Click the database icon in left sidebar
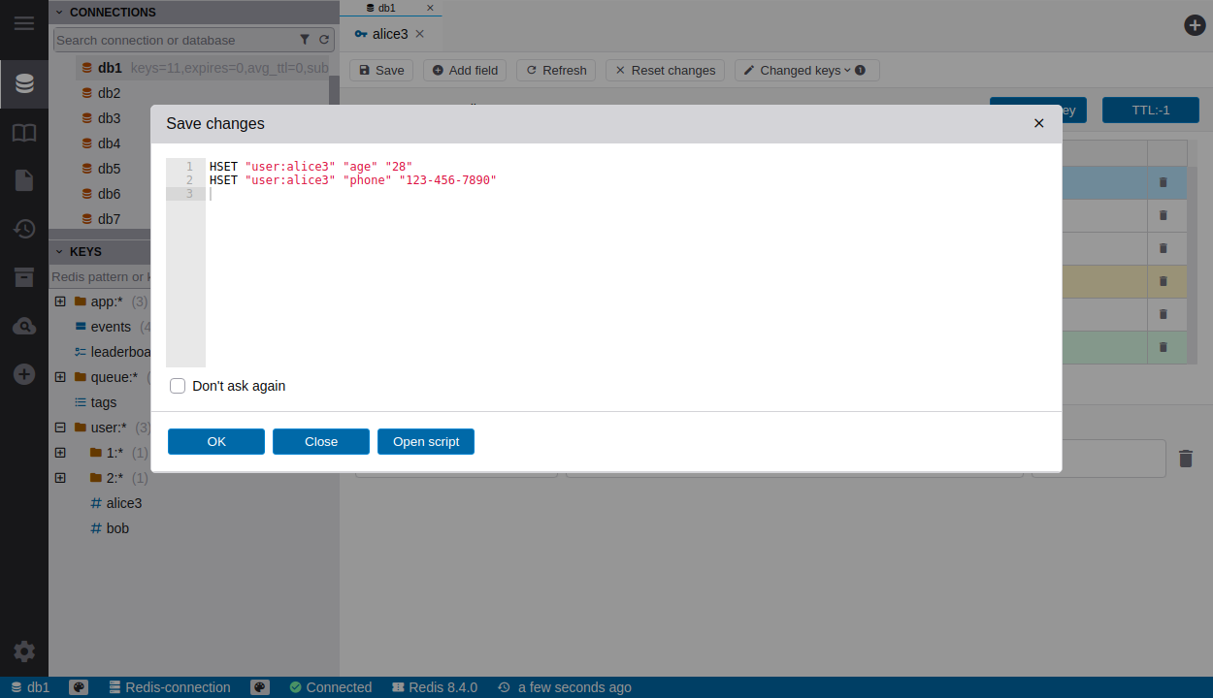Image resolution: width=1213 pixels, height=698 pixels. pos(24,84)
